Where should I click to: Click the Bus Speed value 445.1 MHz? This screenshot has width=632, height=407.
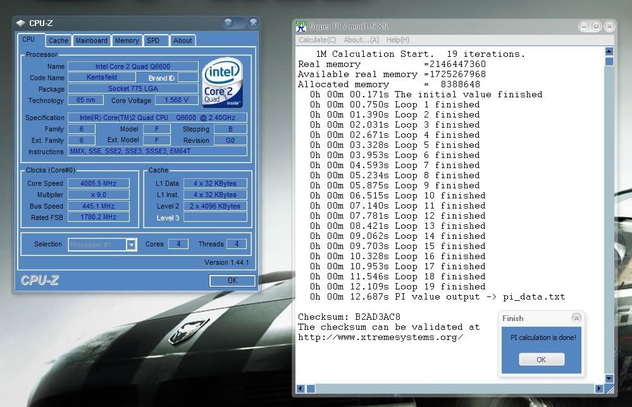(x=98, y=206)
